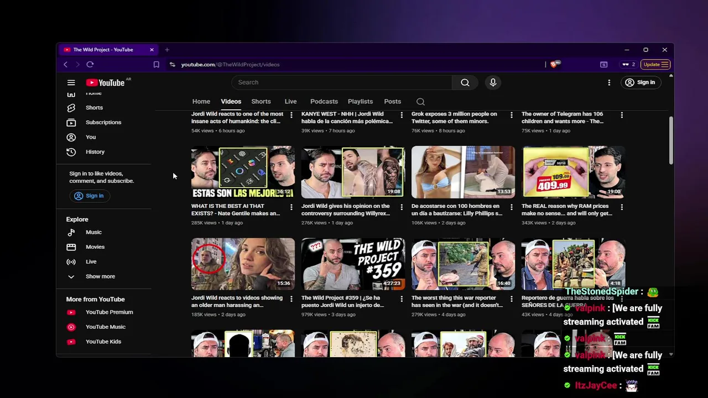
Task: Open title 'Grok exposes 3 million people'
Action: coord(454,117)
